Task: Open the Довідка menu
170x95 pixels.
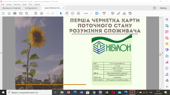Action: click(37, 4)
